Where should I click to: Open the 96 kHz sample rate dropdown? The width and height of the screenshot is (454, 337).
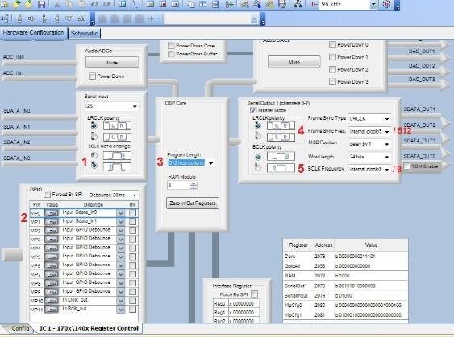pyautogui.click(x=373, y=4)
